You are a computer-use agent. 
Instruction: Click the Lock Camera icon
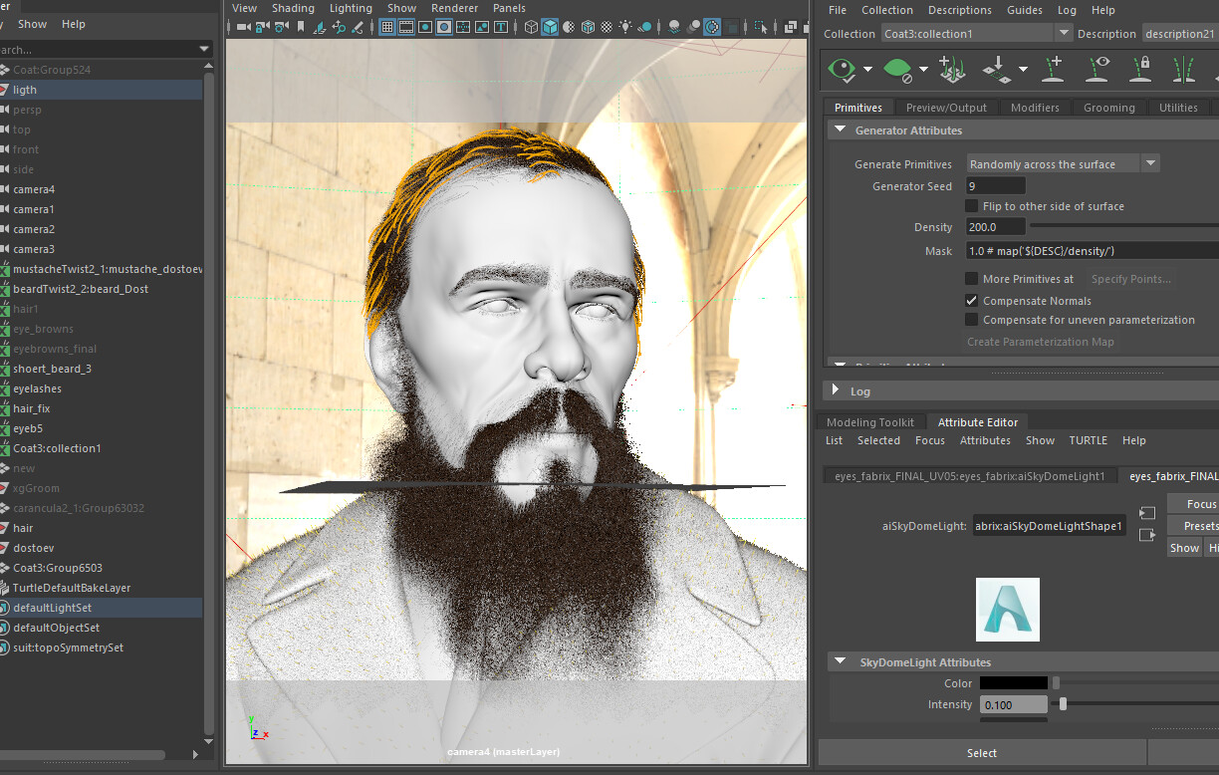[x=262, y=27]
